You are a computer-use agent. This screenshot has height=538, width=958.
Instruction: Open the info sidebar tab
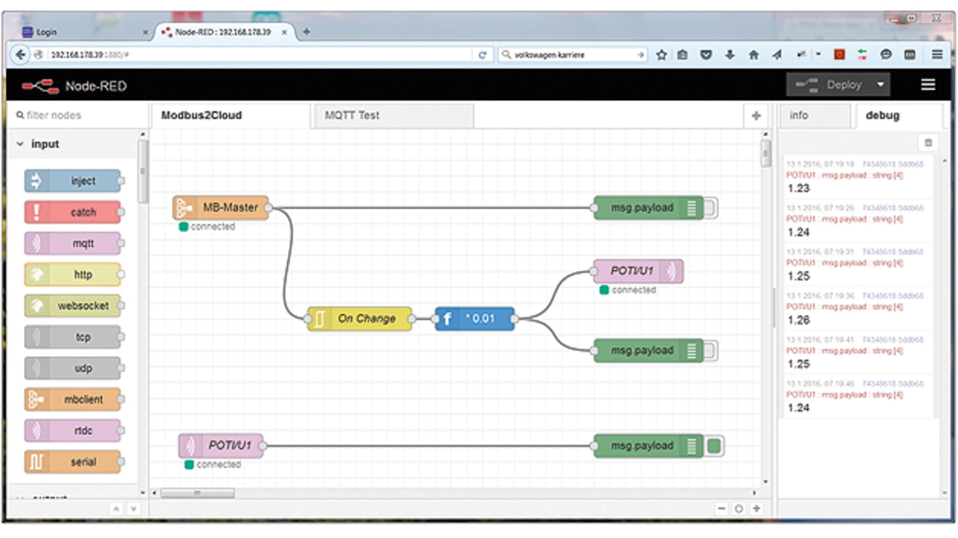(x=799, y=116)
